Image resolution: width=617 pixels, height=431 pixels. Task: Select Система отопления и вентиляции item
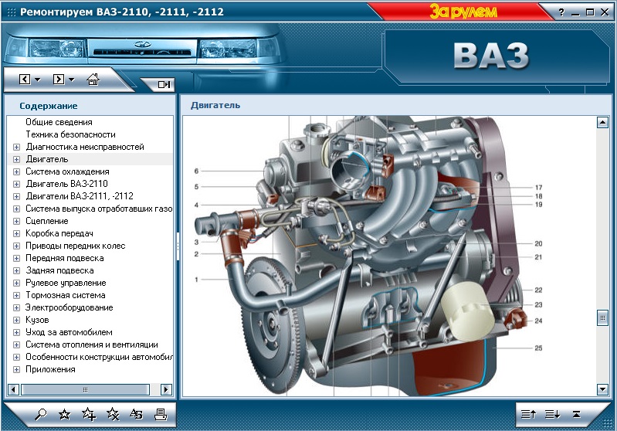pyautogui.click(x=92, y=344)
